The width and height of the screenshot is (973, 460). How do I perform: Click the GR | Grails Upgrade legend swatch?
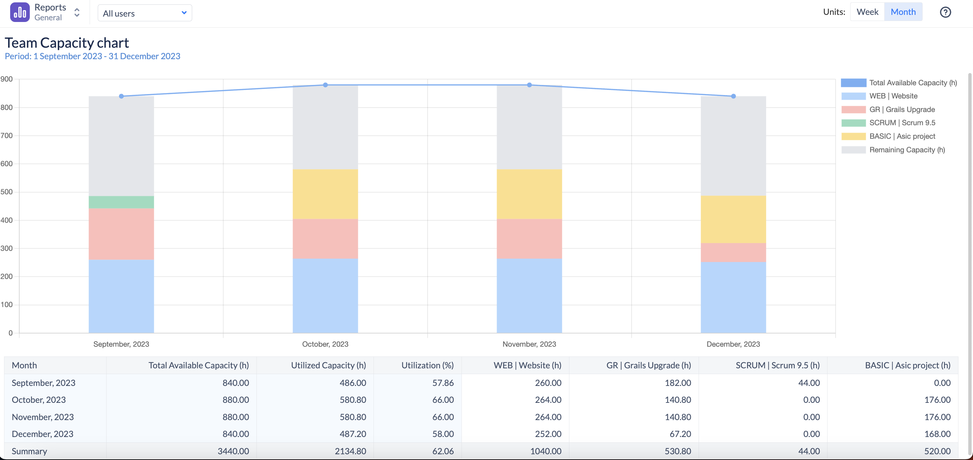pyautogui.click(x=853, y=110)
